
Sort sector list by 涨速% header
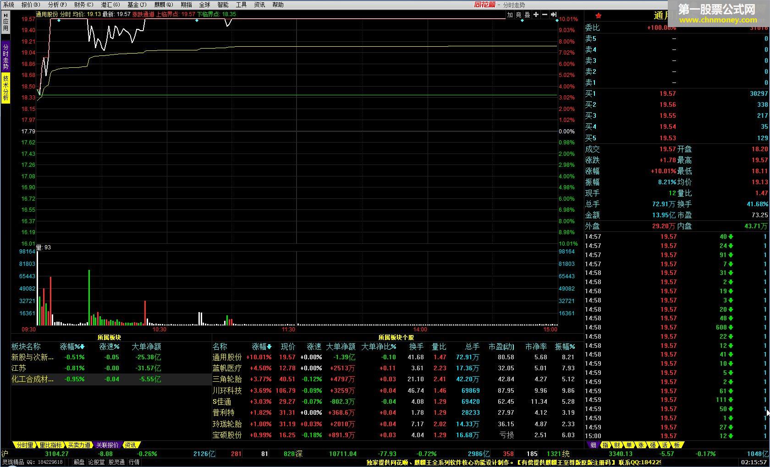(110, 347)
